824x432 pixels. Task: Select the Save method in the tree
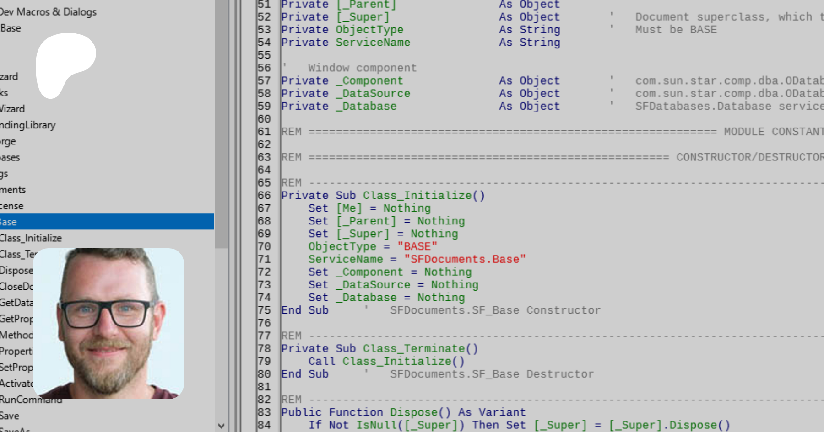click(10, 416)
